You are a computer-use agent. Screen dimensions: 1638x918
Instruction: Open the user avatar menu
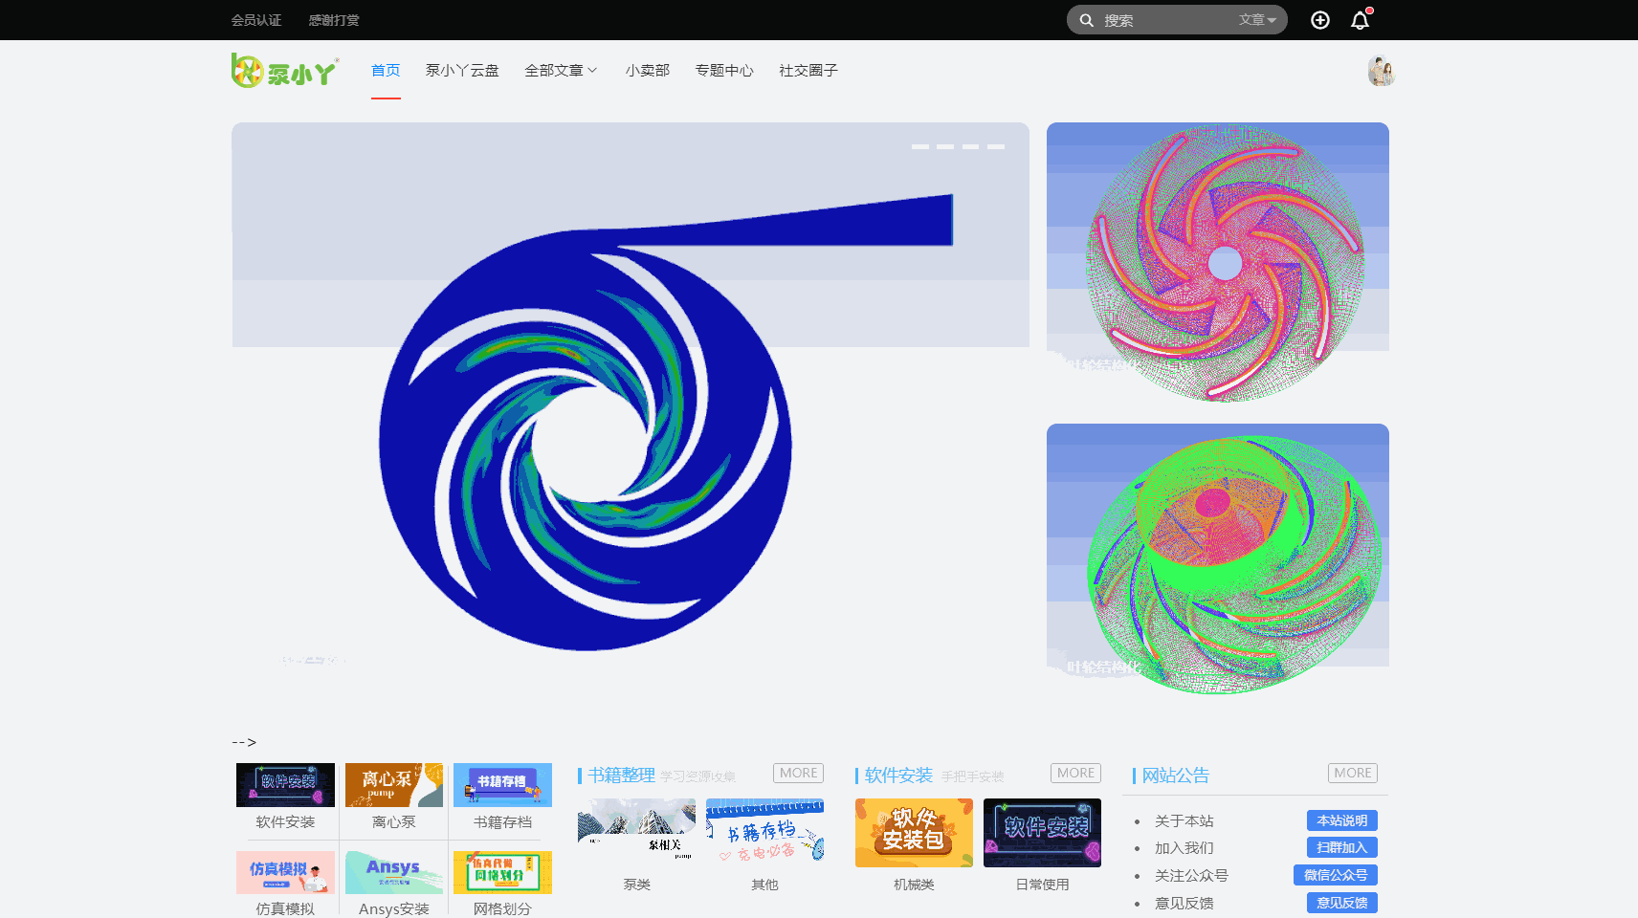tap(1381, 71)
